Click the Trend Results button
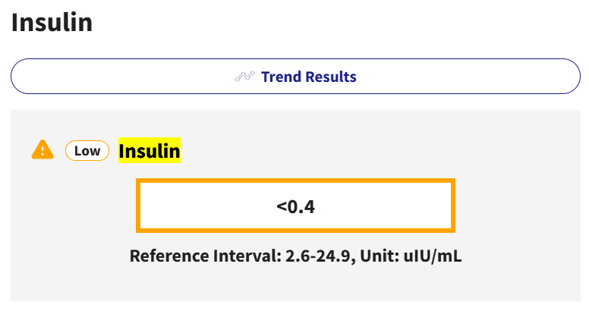Screen dimensions: 589x314 click(295, 76)
